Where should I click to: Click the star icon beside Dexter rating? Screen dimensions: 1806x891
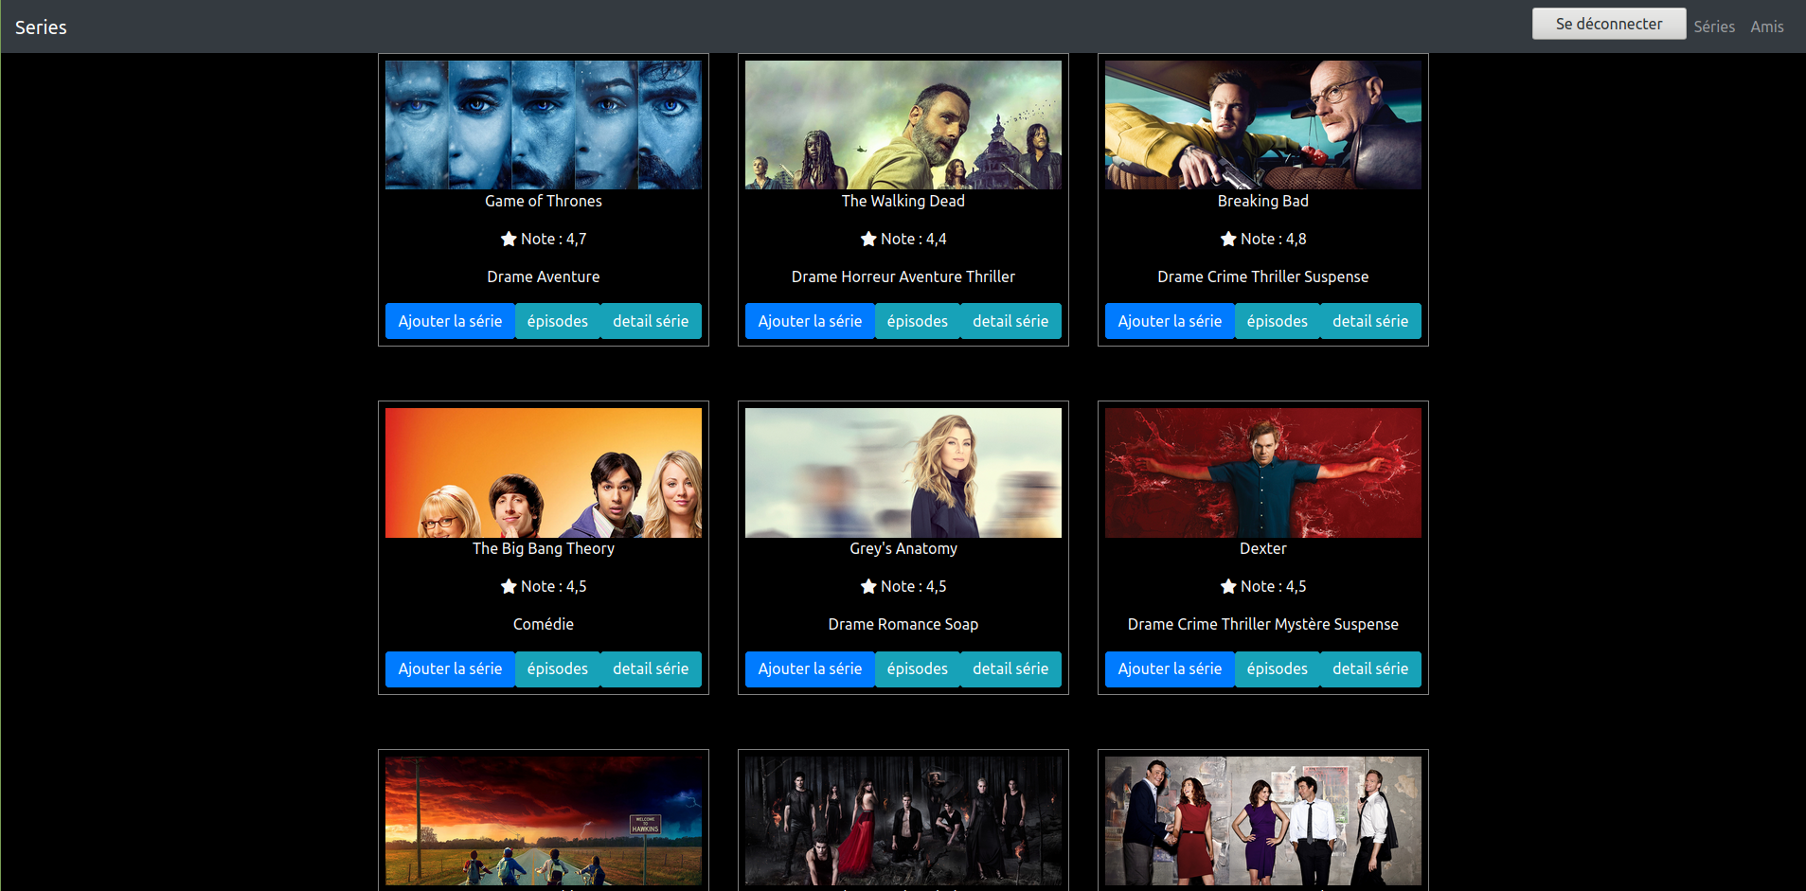coord(1228,586)
